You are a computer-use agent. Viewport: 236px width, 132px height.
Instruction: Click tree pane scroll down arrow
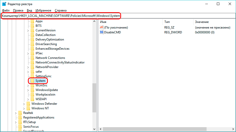point(94,129)
